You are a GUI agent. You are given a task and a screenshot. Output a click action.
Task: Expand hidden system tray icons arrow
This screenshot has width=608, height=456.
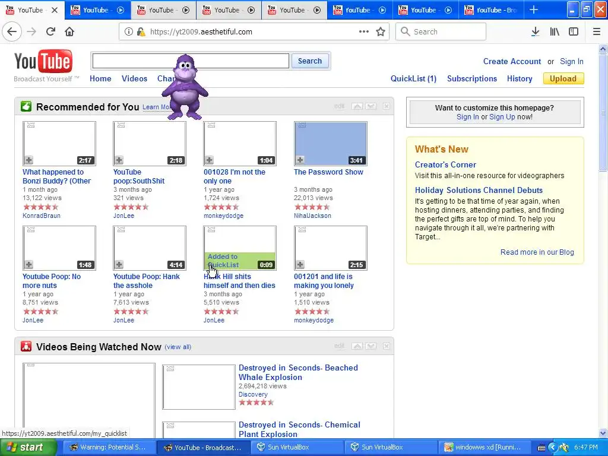point(553,448)
